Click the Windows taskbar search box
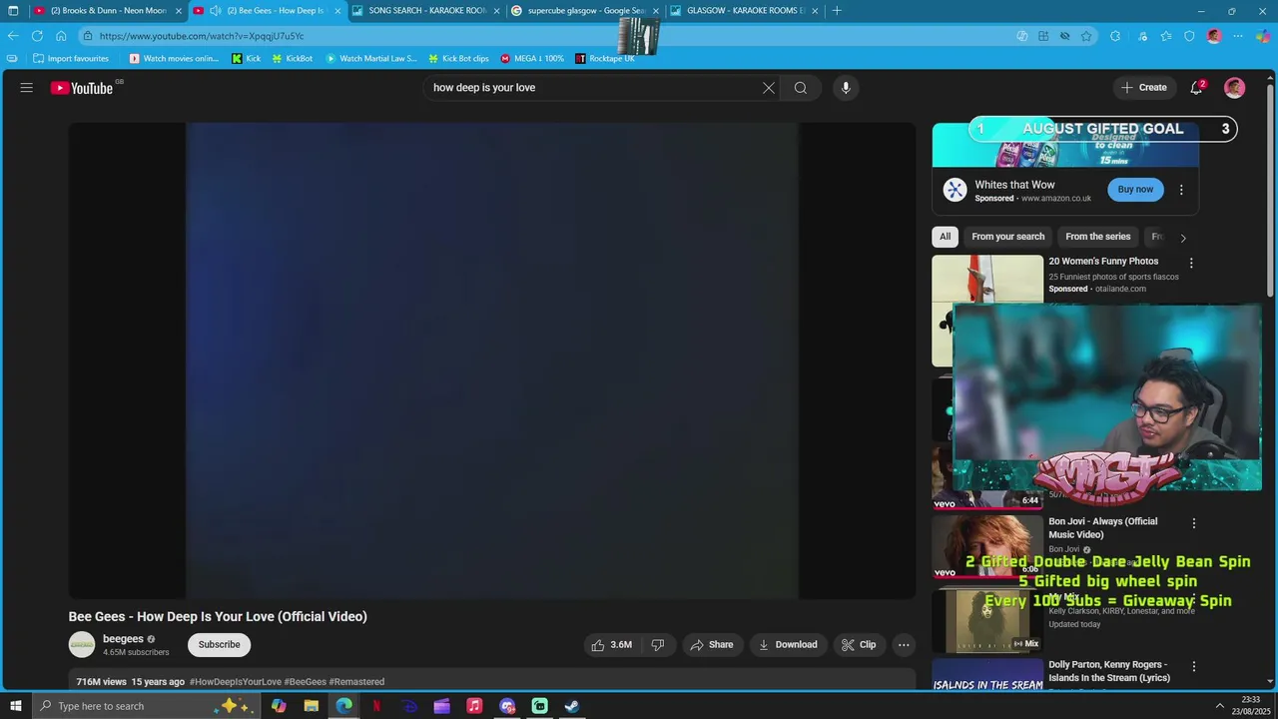Viewport: 1278px width, 719px height. [148, 706]
